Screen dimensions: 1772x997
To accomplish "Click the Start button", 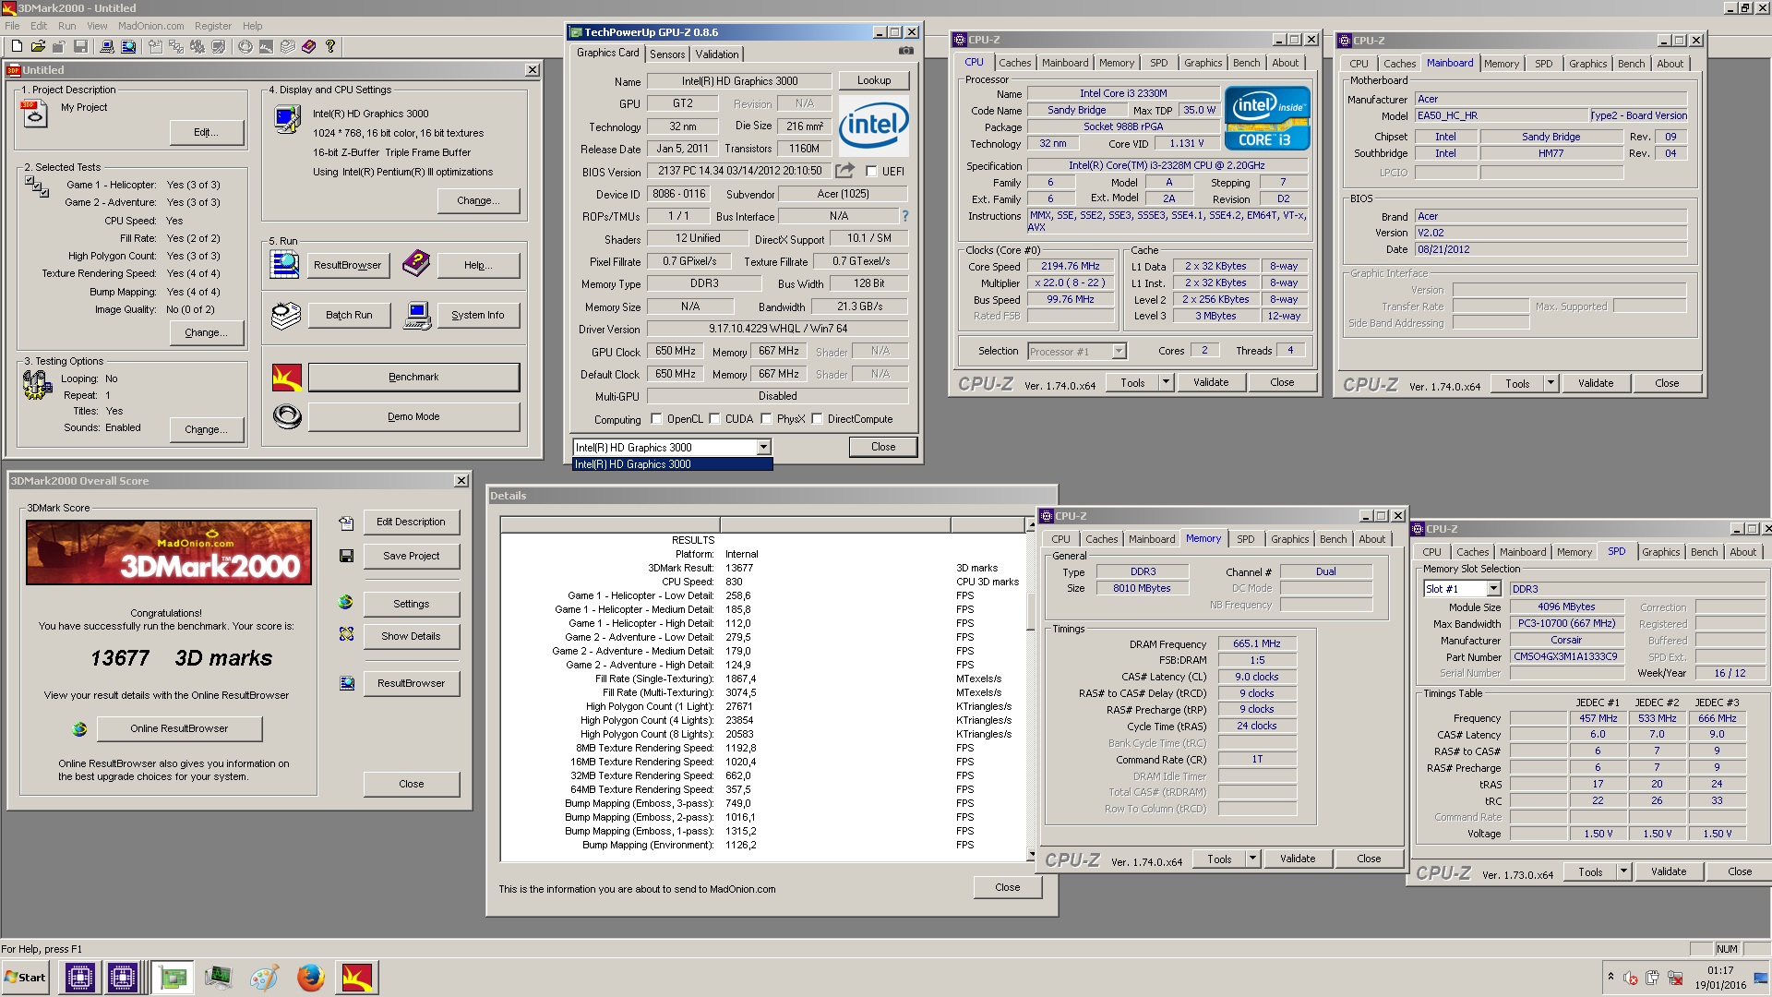I will click(25, 978).
